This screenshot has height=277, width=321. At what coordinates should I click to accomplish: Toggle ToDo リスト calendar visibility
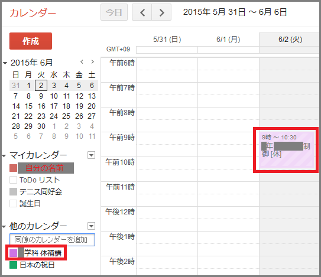pos(13,180)
